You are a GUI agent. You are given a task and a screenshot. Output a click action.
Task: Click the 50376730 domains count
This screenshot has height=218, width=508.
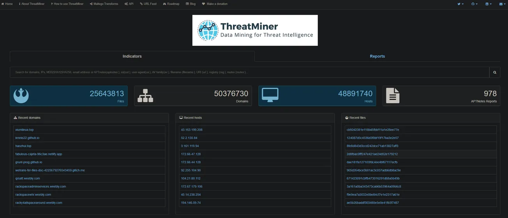tap(231, 94)
